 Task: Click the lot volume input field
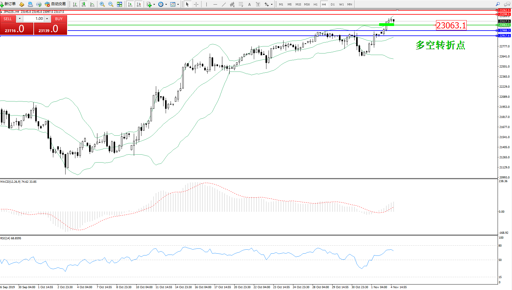[34, 19]
